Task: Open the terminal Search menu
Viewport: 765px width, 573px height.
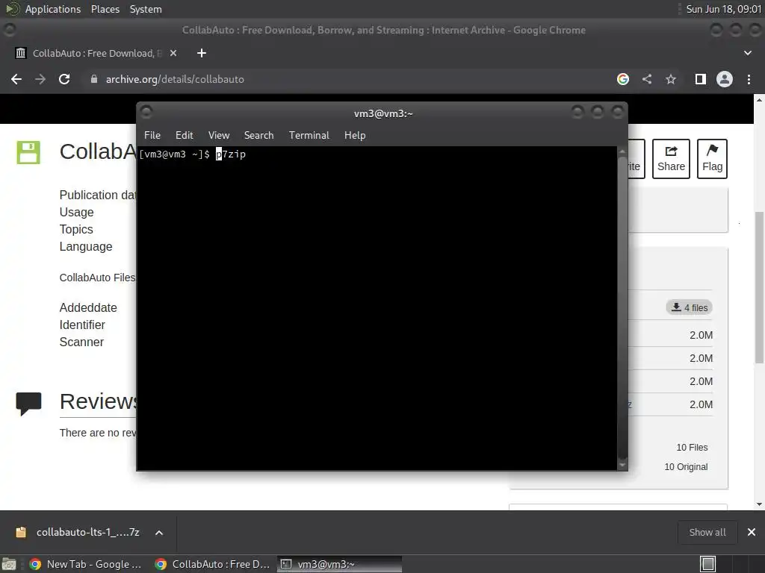Action: 258,136
